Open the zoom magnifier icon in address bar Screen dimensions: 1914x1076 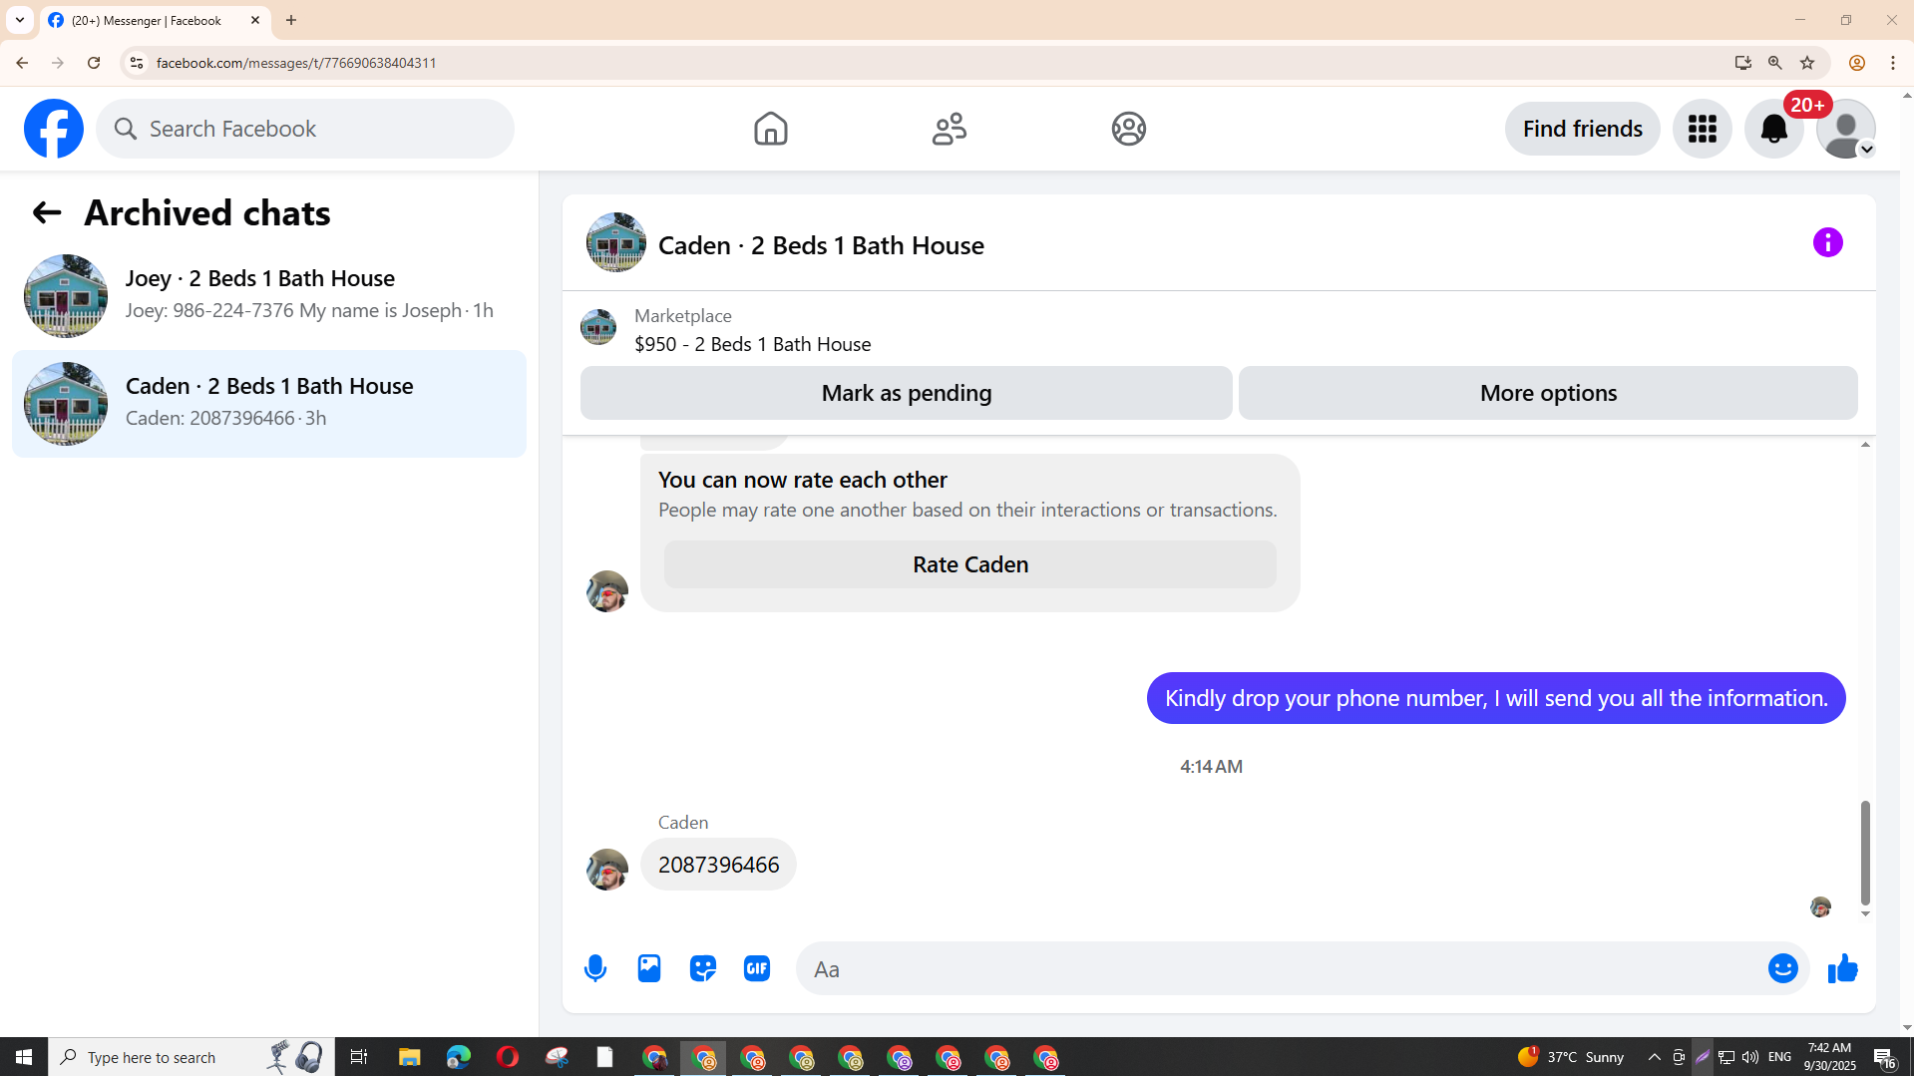click(x=1774, y=63)
